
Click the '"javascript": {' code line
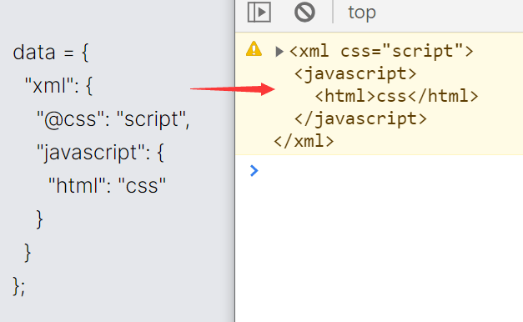point(100,153)
